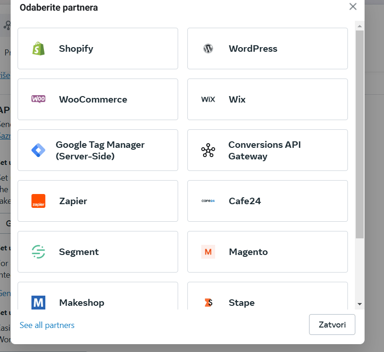Click the Google Tag Manager diamond icon
Image resolution: width=384 pixels, height=352 pixels.
(x=38, y=150)
